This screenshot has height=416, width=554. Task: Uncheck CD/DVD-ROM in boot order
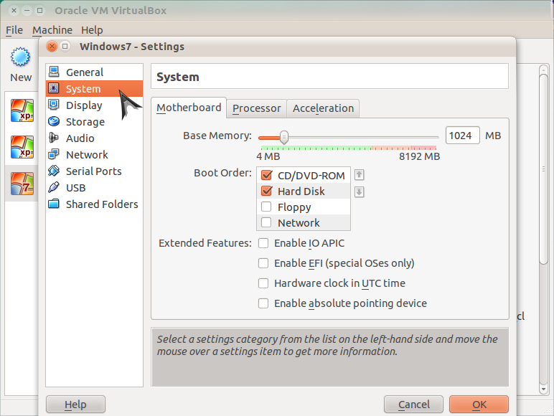pyautogui.click(x=267, y=176)
